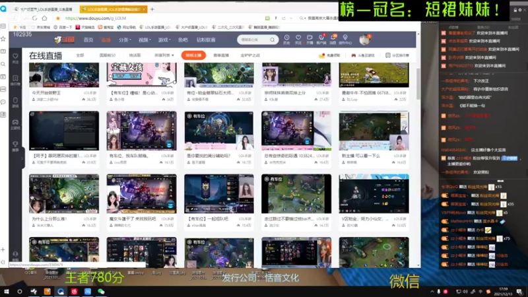Open the Windows Start menu

click(x=7, y=292)
